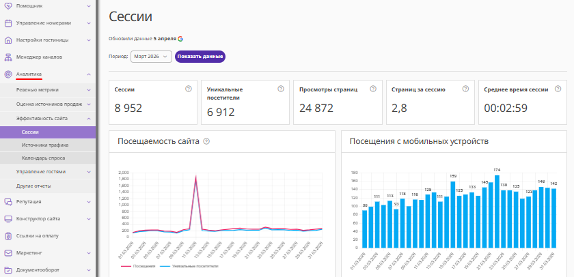574x277 pixels.
Task: Click the Ссылки на оплату icon
Action: tap(8, 236)
